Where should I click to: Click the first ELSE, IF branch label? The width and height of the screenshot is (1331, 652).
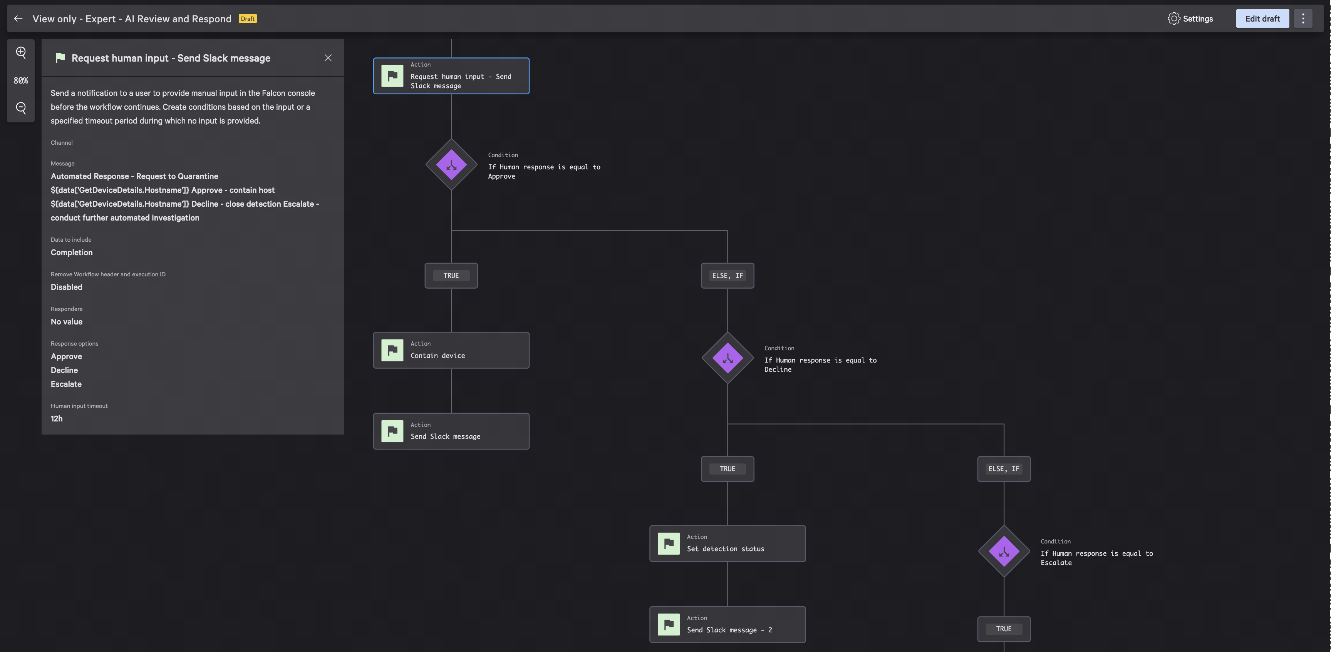click(x=727, y=276)
